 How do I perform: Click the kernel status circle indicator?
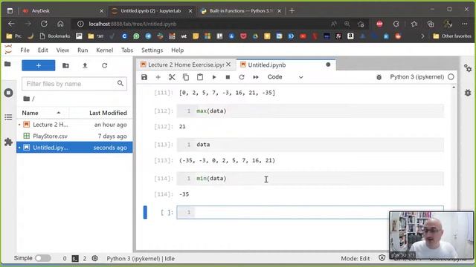[x=451, y=77]
